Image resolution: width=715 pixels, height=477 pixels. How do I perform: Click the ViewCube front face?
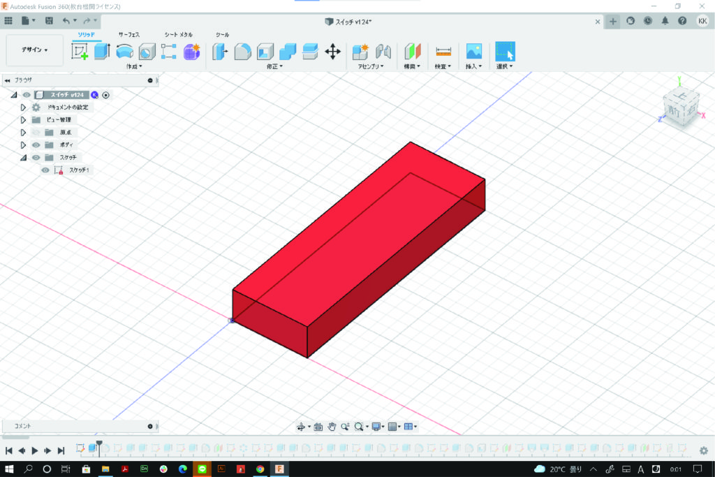pyautogui.click(x=675, y=110)
